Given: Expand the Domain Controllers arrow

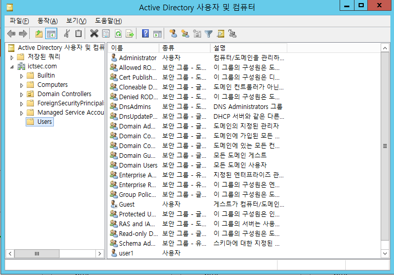Looking at the screenshot, I should click(x=22, y=95).
